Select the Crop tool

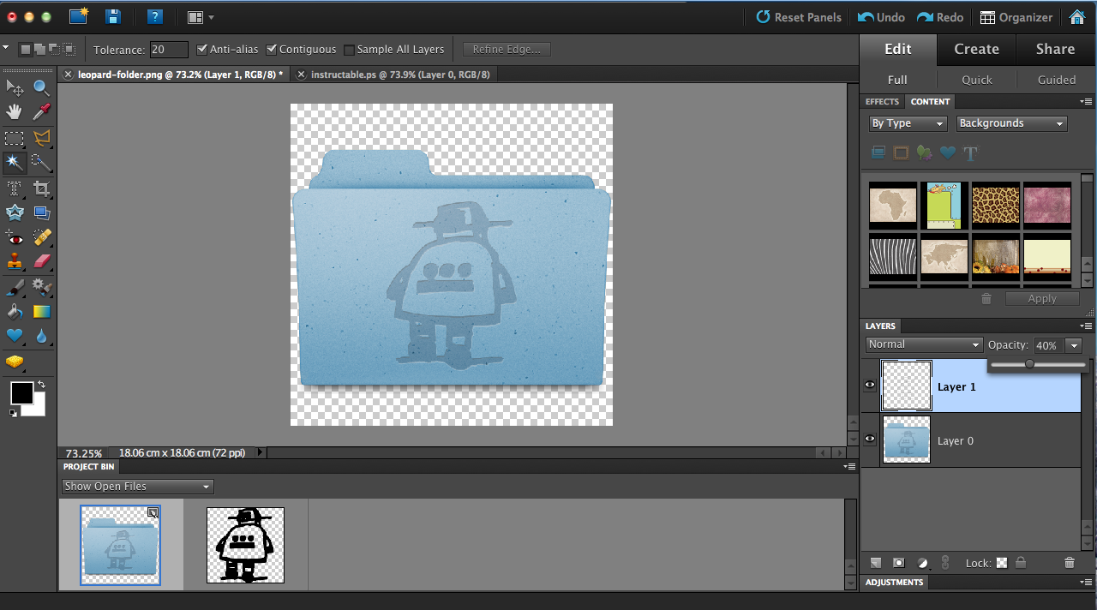click(x=41, y=188)
